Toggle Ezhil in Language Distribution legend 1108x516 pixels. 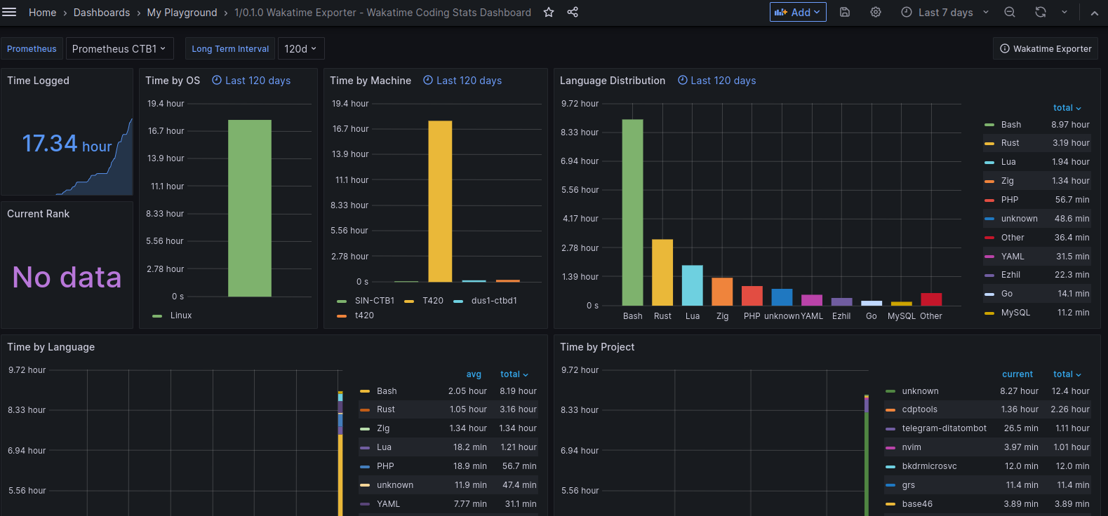click(1011, 275)
